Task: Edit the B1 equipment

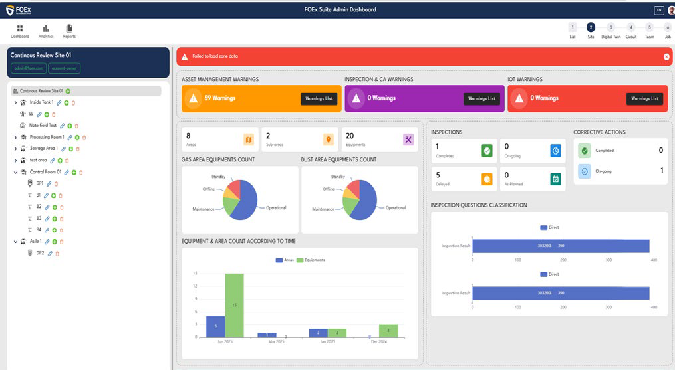Action: pos(46,196)
